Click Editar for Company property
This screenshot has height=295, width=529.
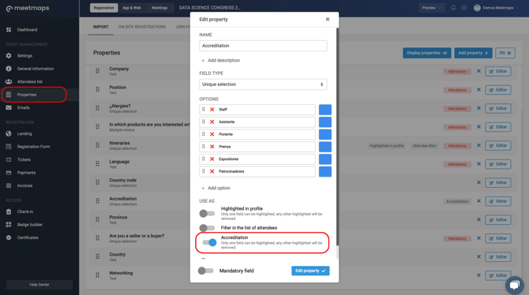tap(498, 71)
